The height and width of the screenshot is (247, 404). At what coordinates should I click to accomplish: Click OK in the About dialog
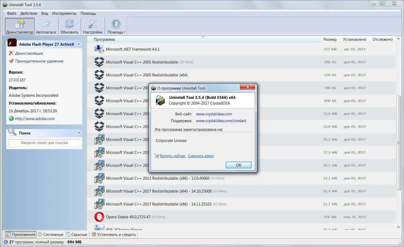239,165
